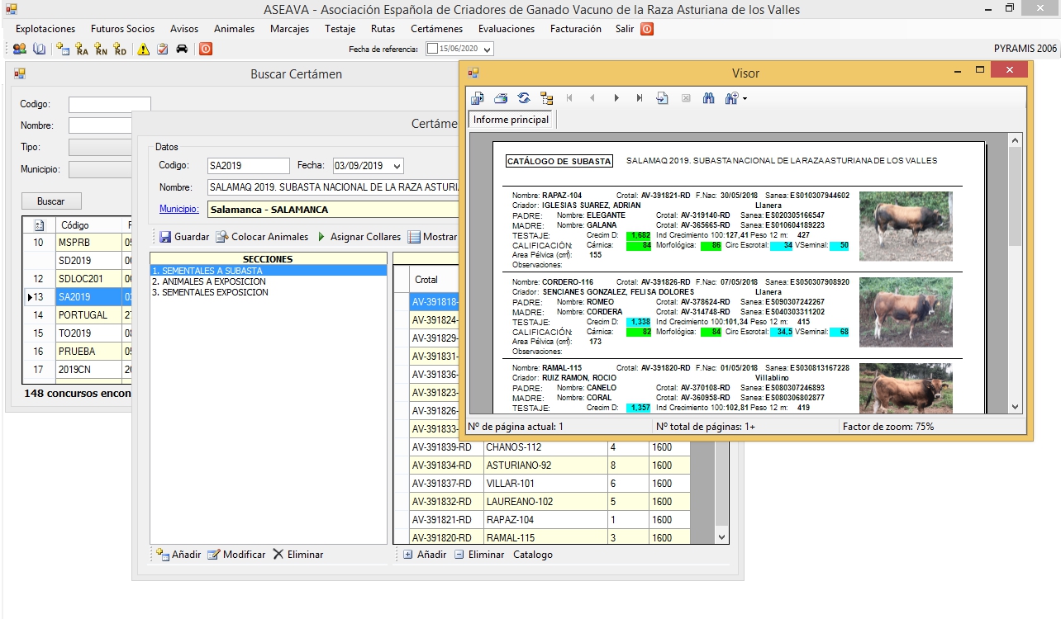Go to next page in Visor
Screen dimensions: 1061x619
coord(616,98)
